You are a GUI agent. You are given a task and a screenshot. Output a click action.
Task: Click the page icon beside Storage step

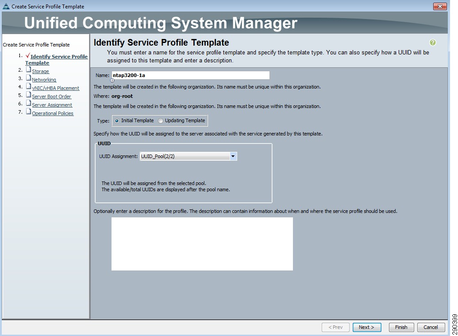(x=29, y=70)
